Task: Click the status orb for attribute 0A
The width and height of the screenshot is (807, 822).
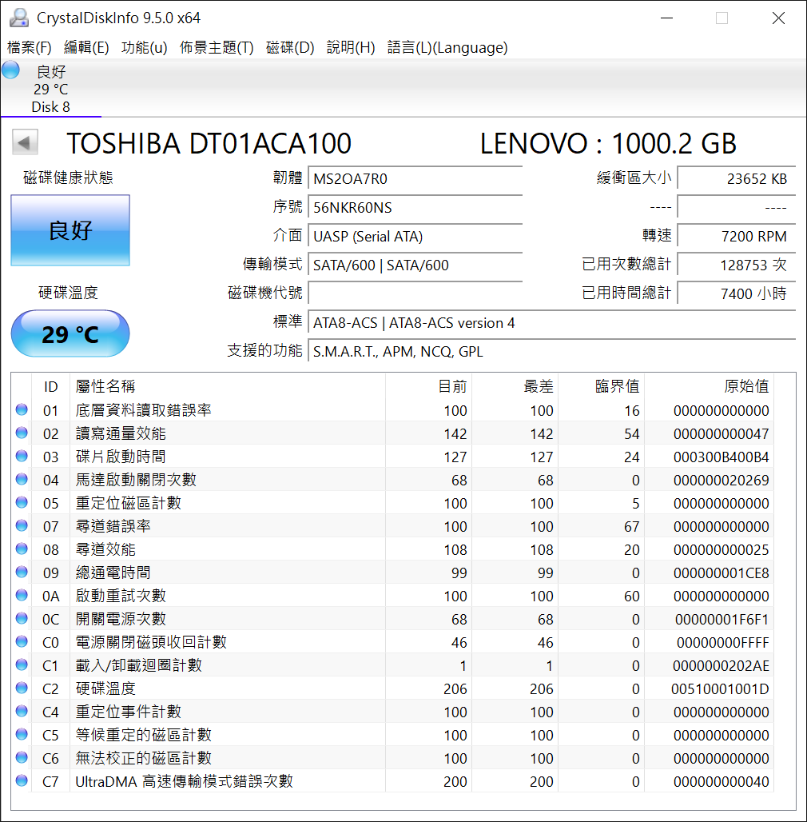Action: 22,595
